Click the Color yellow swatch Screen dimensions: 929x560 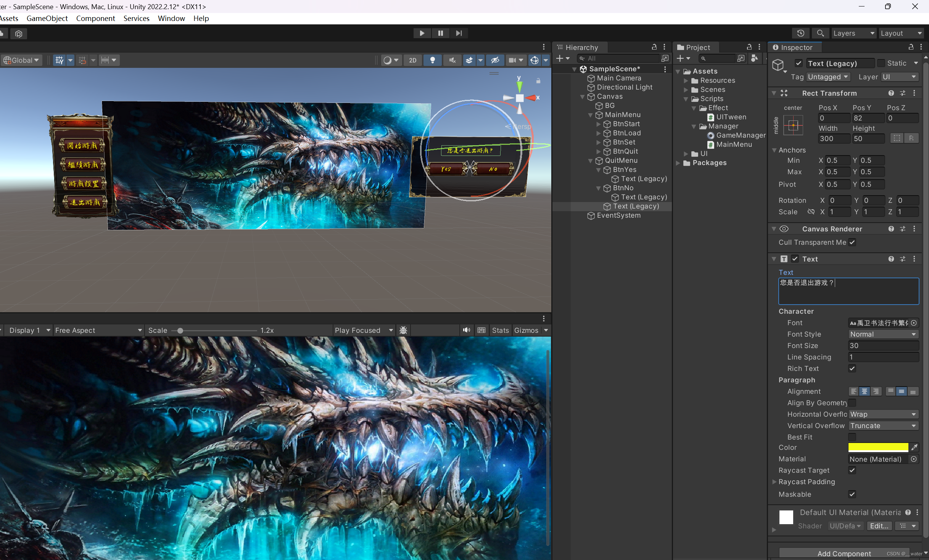coord(878,448)
